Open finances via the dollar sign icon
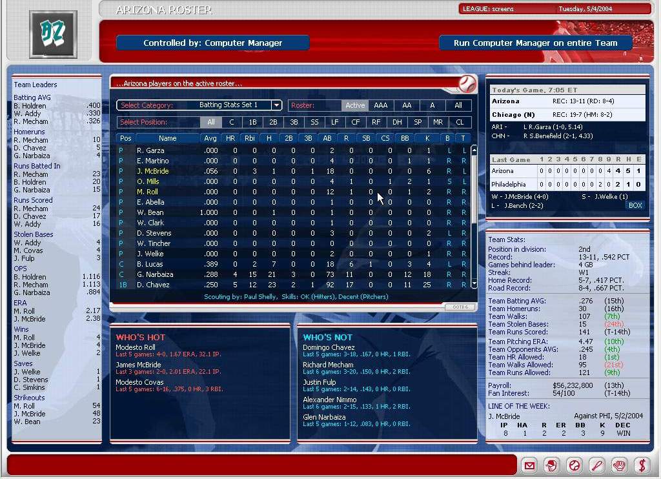Image resolution: width=661 pixels, height=479 pixels. 641,465
